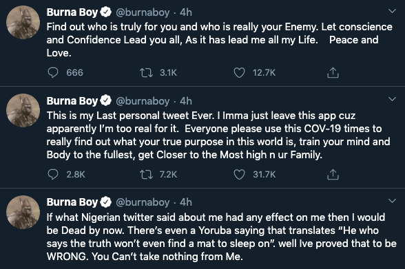The width and height of the screenshot is (405, 269).
Task: Click the verified badge on the first tweet
Action: pyautogui.click(x=105, y=12)
